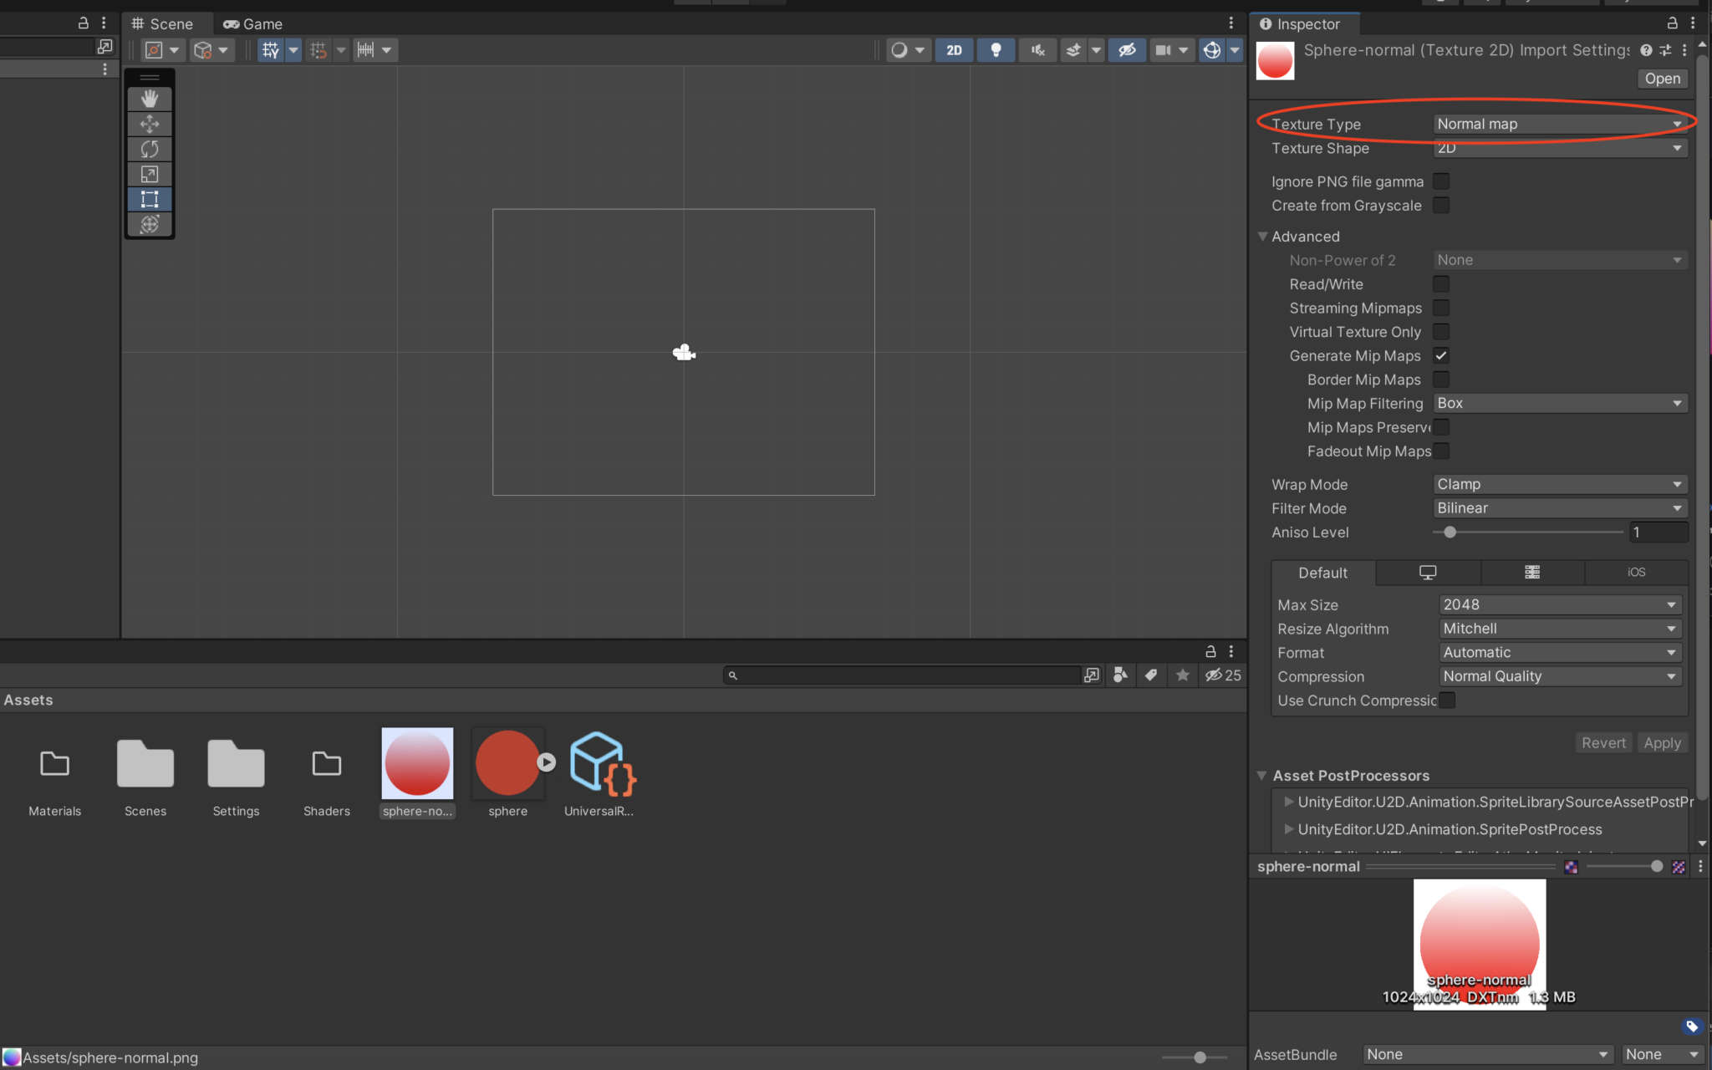
Task: Switch to the Game tab
Action: [x=252, y=23]
